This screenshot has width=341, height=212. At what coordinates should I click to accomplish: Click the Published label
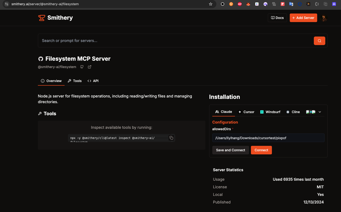(222, 202)
